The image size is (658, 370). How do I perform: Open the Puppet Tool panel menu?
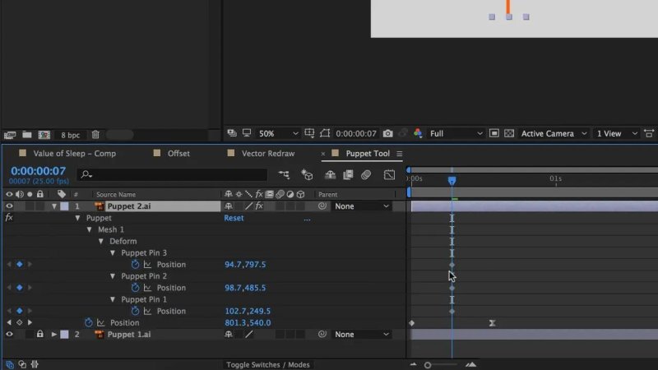click(400, 154)
